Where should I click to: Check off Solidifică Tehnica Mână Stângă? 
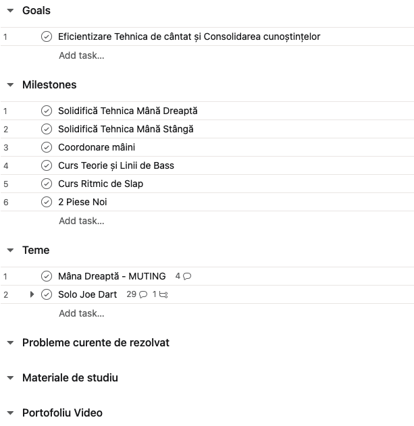pos(47,129)
